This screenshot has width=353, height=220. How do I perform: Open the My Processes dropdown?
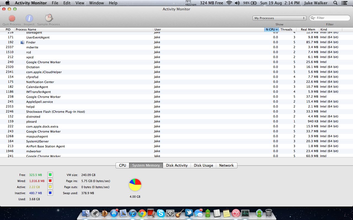pyautogui.click(x=279, y=18)
